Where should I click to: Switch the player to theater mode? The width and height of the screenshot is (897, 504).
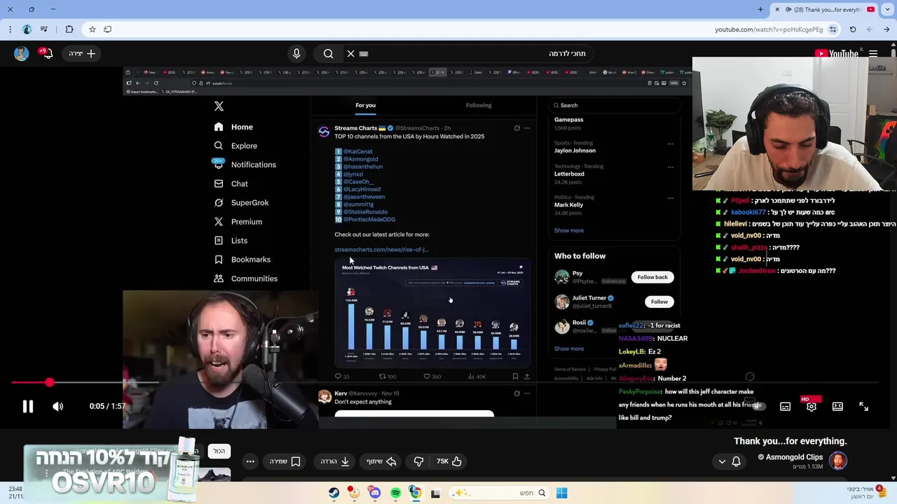click(837, 407)
